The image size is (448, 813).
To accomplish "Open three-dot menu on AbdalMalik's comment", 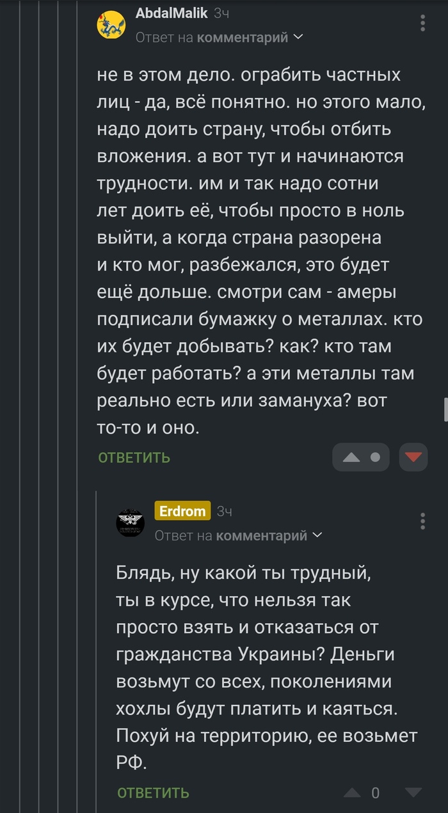I will 422,24.
